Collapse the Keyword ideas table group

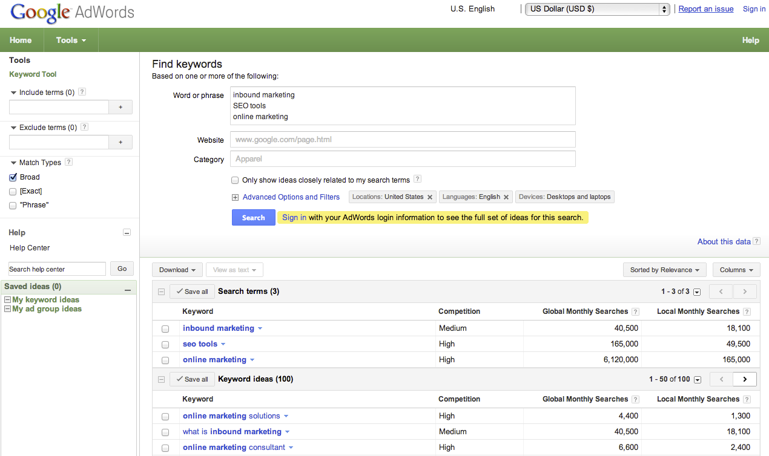(161, 379)
